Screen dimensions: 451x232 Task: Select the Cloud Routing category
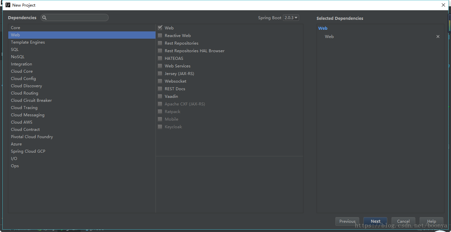pyautogui.click(x=82, y=93)
